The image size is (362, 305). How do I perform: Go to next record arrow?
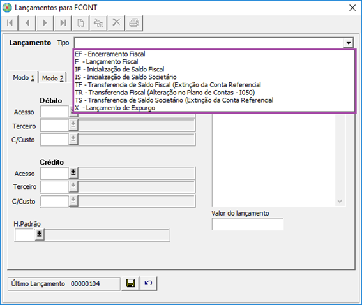pyautogui.click(x=45, y=23)
